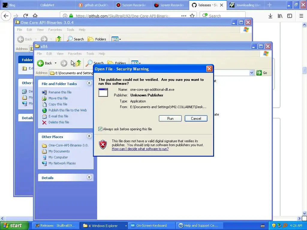Click the browser Search box

(223, 16)
